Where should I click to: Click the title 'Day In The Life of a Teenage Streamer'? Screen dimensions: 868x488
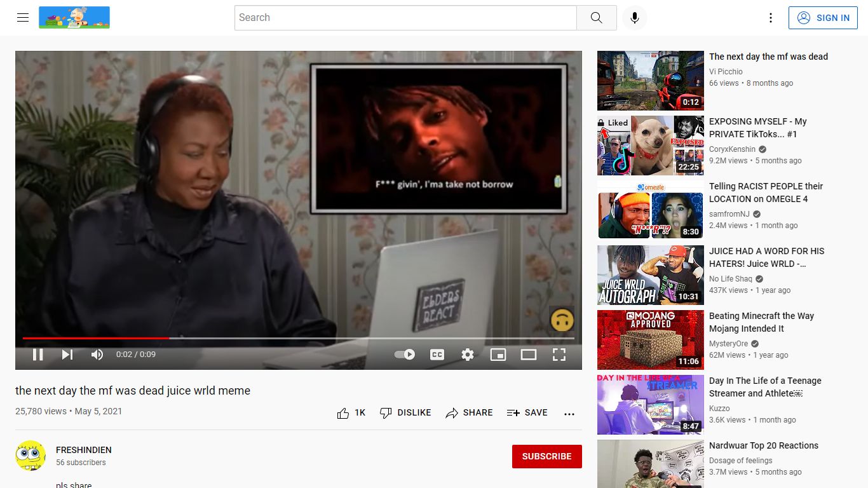765,387
